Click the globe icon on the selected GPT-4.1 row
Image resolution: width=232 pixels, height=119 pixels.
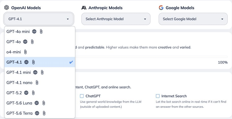point(26,62)
